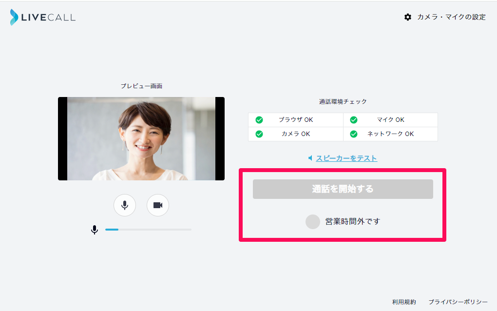This screenshot has height=311, width=497.
Task: Click speaker icon next to スピーカーをテスト
Action: 310,158
